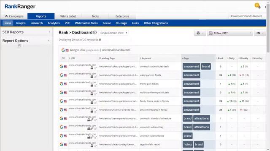Viewport: 270px width, 151px height.
Task: Click help icon beside keyword count
Action: pyautogui.click(x=100, y=40)
